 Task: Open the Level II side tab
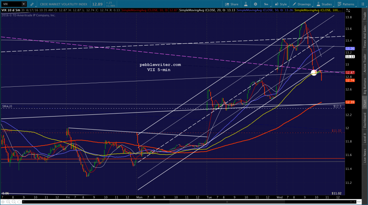(x=365, y=138)
